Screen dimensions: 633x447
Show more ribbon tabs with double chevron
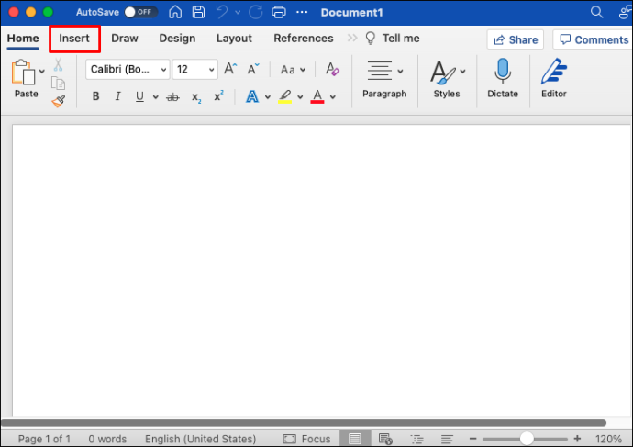point(352,38)
